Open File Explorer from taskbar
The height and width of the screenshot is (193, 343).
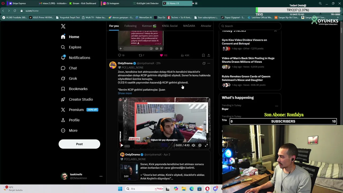[184, 189]
